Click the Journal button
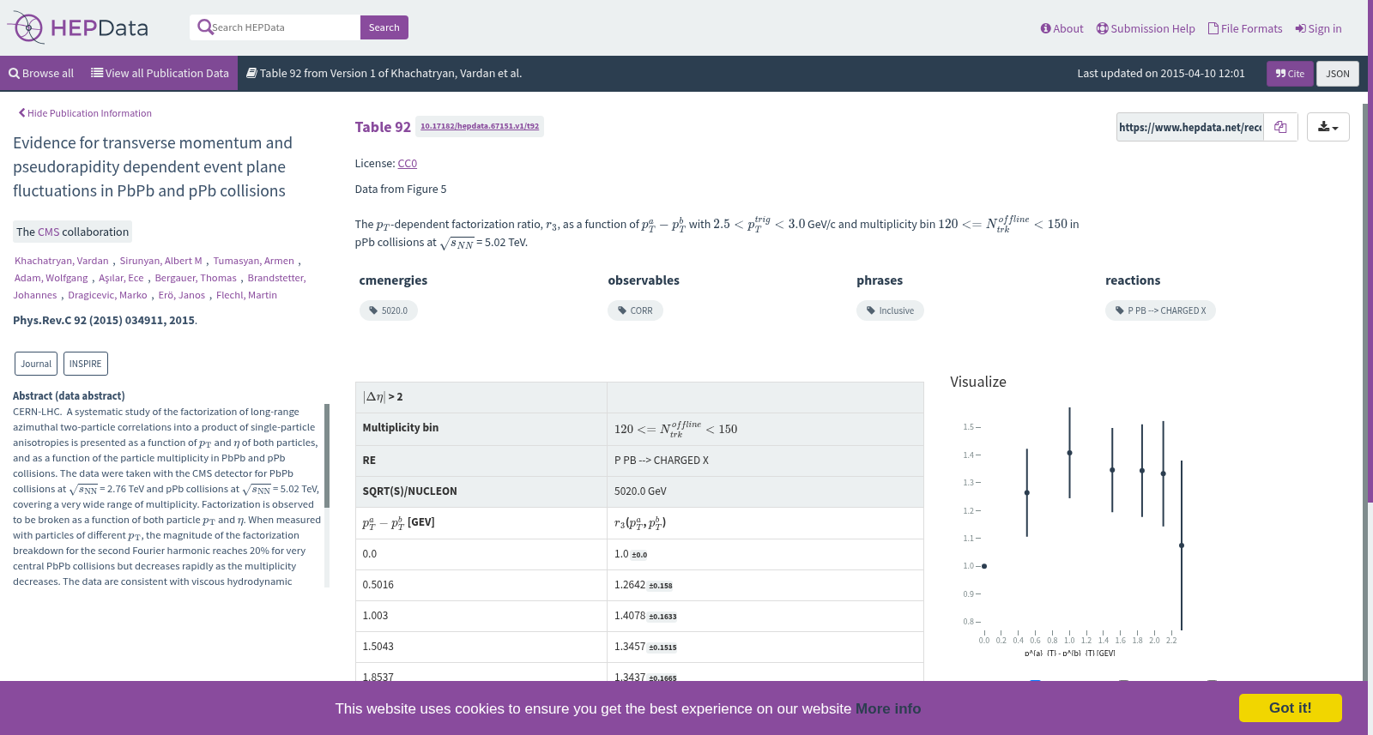Viewport: 1373px width, 735px height. [x=36, y=364]
